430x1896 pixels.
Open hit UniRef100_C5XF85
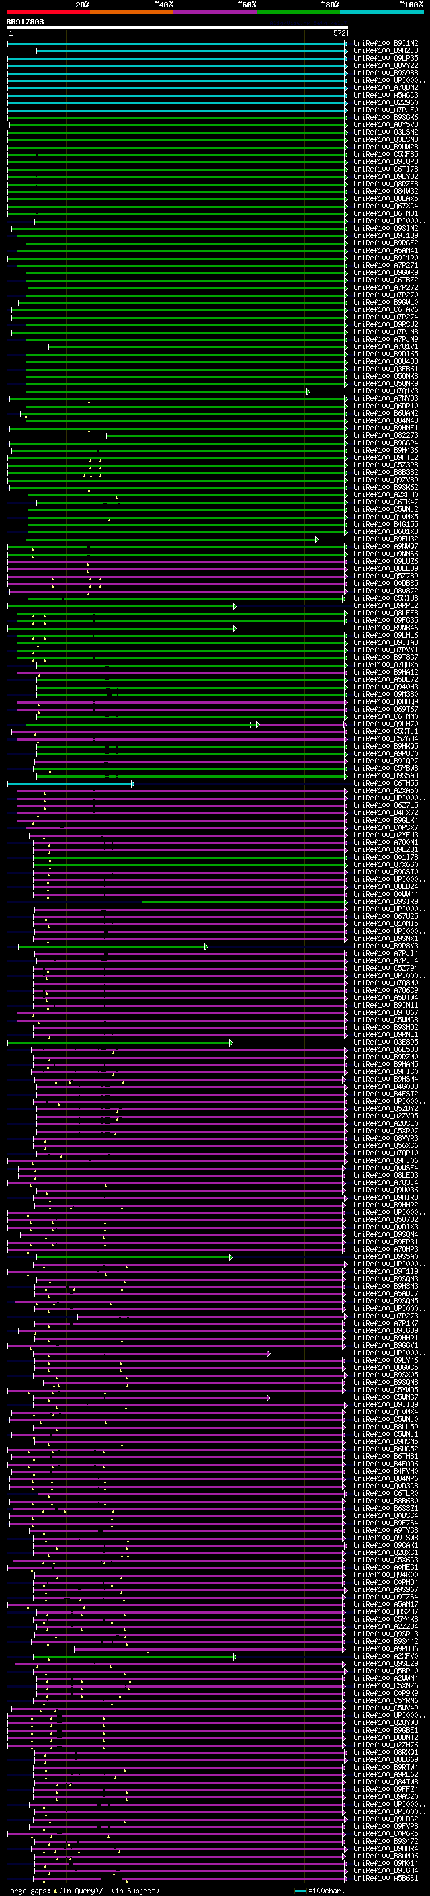click(386, 154)
